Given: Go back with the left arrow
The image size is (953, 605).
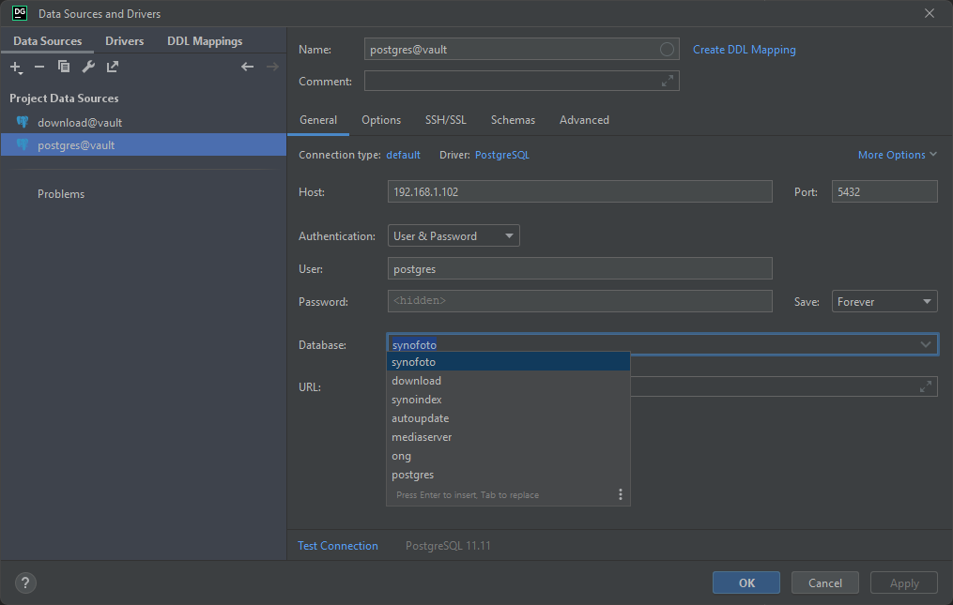Looking at the screenshot, I should click(x=247, y=67).
